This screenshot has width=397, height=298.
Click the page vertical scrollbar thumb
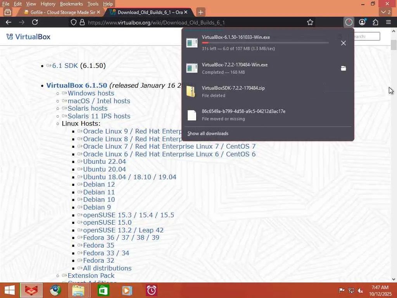(394, 45)
